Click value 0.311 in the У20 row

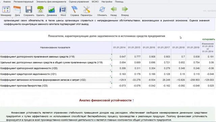pyautogui.click(x=137, y=68)
